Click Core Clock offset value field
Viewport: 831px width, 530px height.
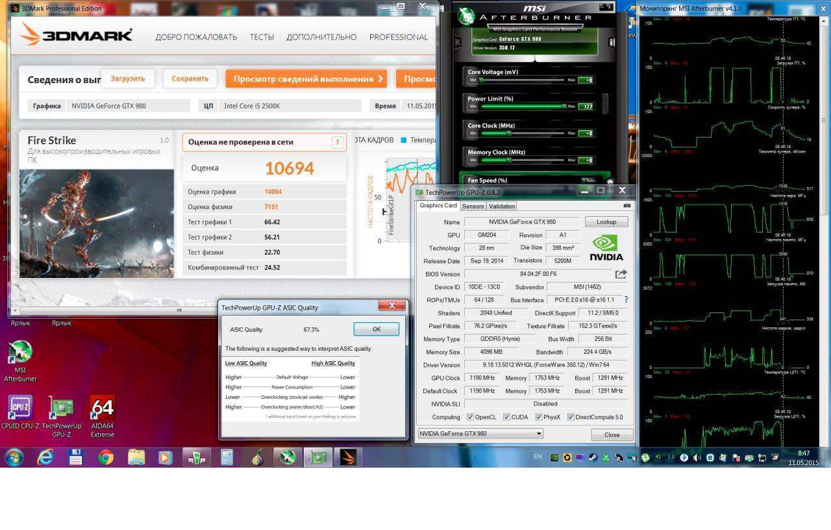[586, 133]
